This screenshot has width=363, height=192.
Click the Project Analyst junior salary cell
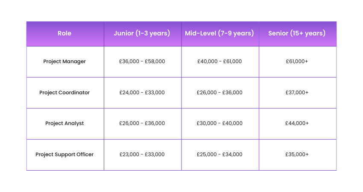pyautogui.click(x=142, y=123)
